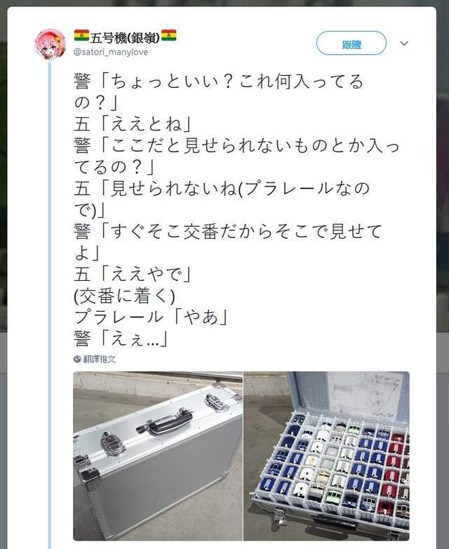
Task: Expand the tweet options chevron
Action: [x=404, y=44]
